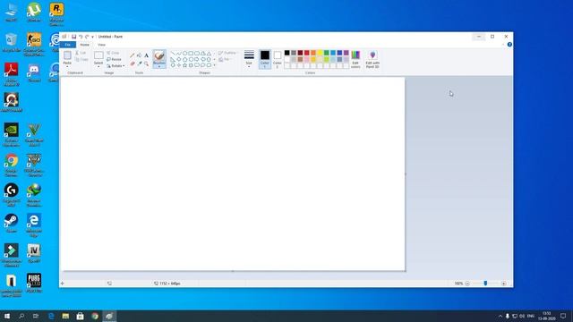Open Chrome from the taskbar
Image resolution: width=573 pixels, height=322 pixels.
coord(95,316)
